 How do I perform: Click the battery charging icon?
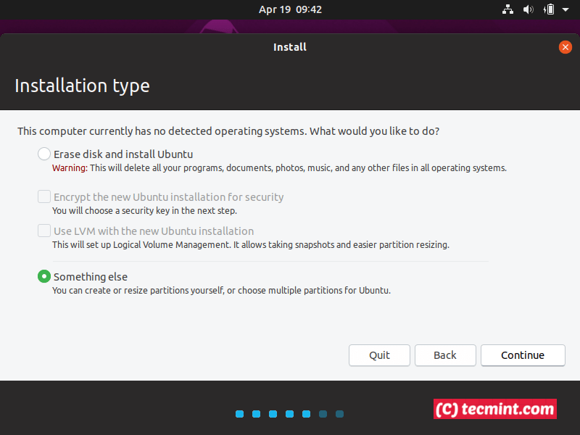[x=550, y=9]
